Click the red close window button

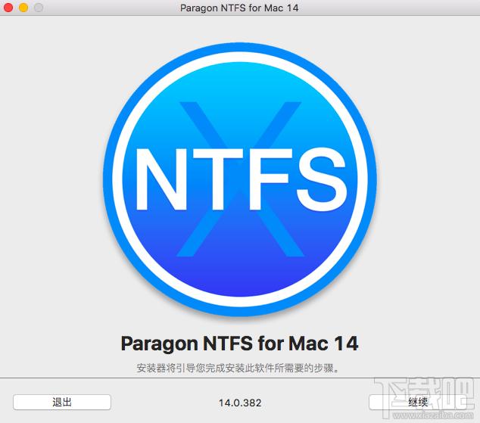coord(8,8)
